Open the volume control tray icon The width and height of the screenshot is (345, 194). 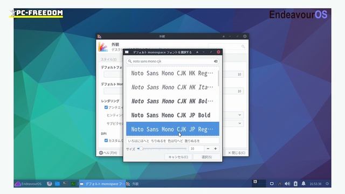287,184
